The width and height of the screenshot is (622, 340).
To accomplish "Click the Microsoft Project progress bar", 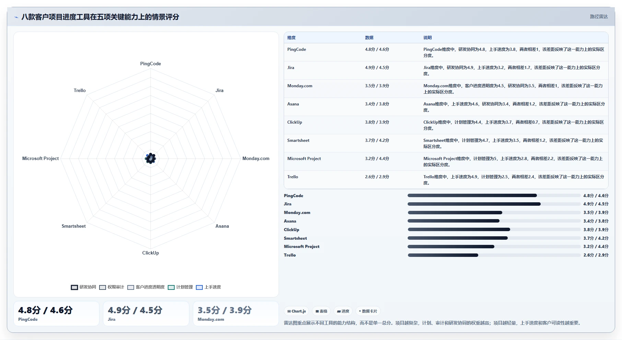I will (x=494, y=247).
